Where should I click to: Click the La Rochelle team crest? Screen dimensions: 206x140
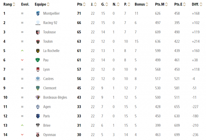pyautogui.click(x=38, y=51)
